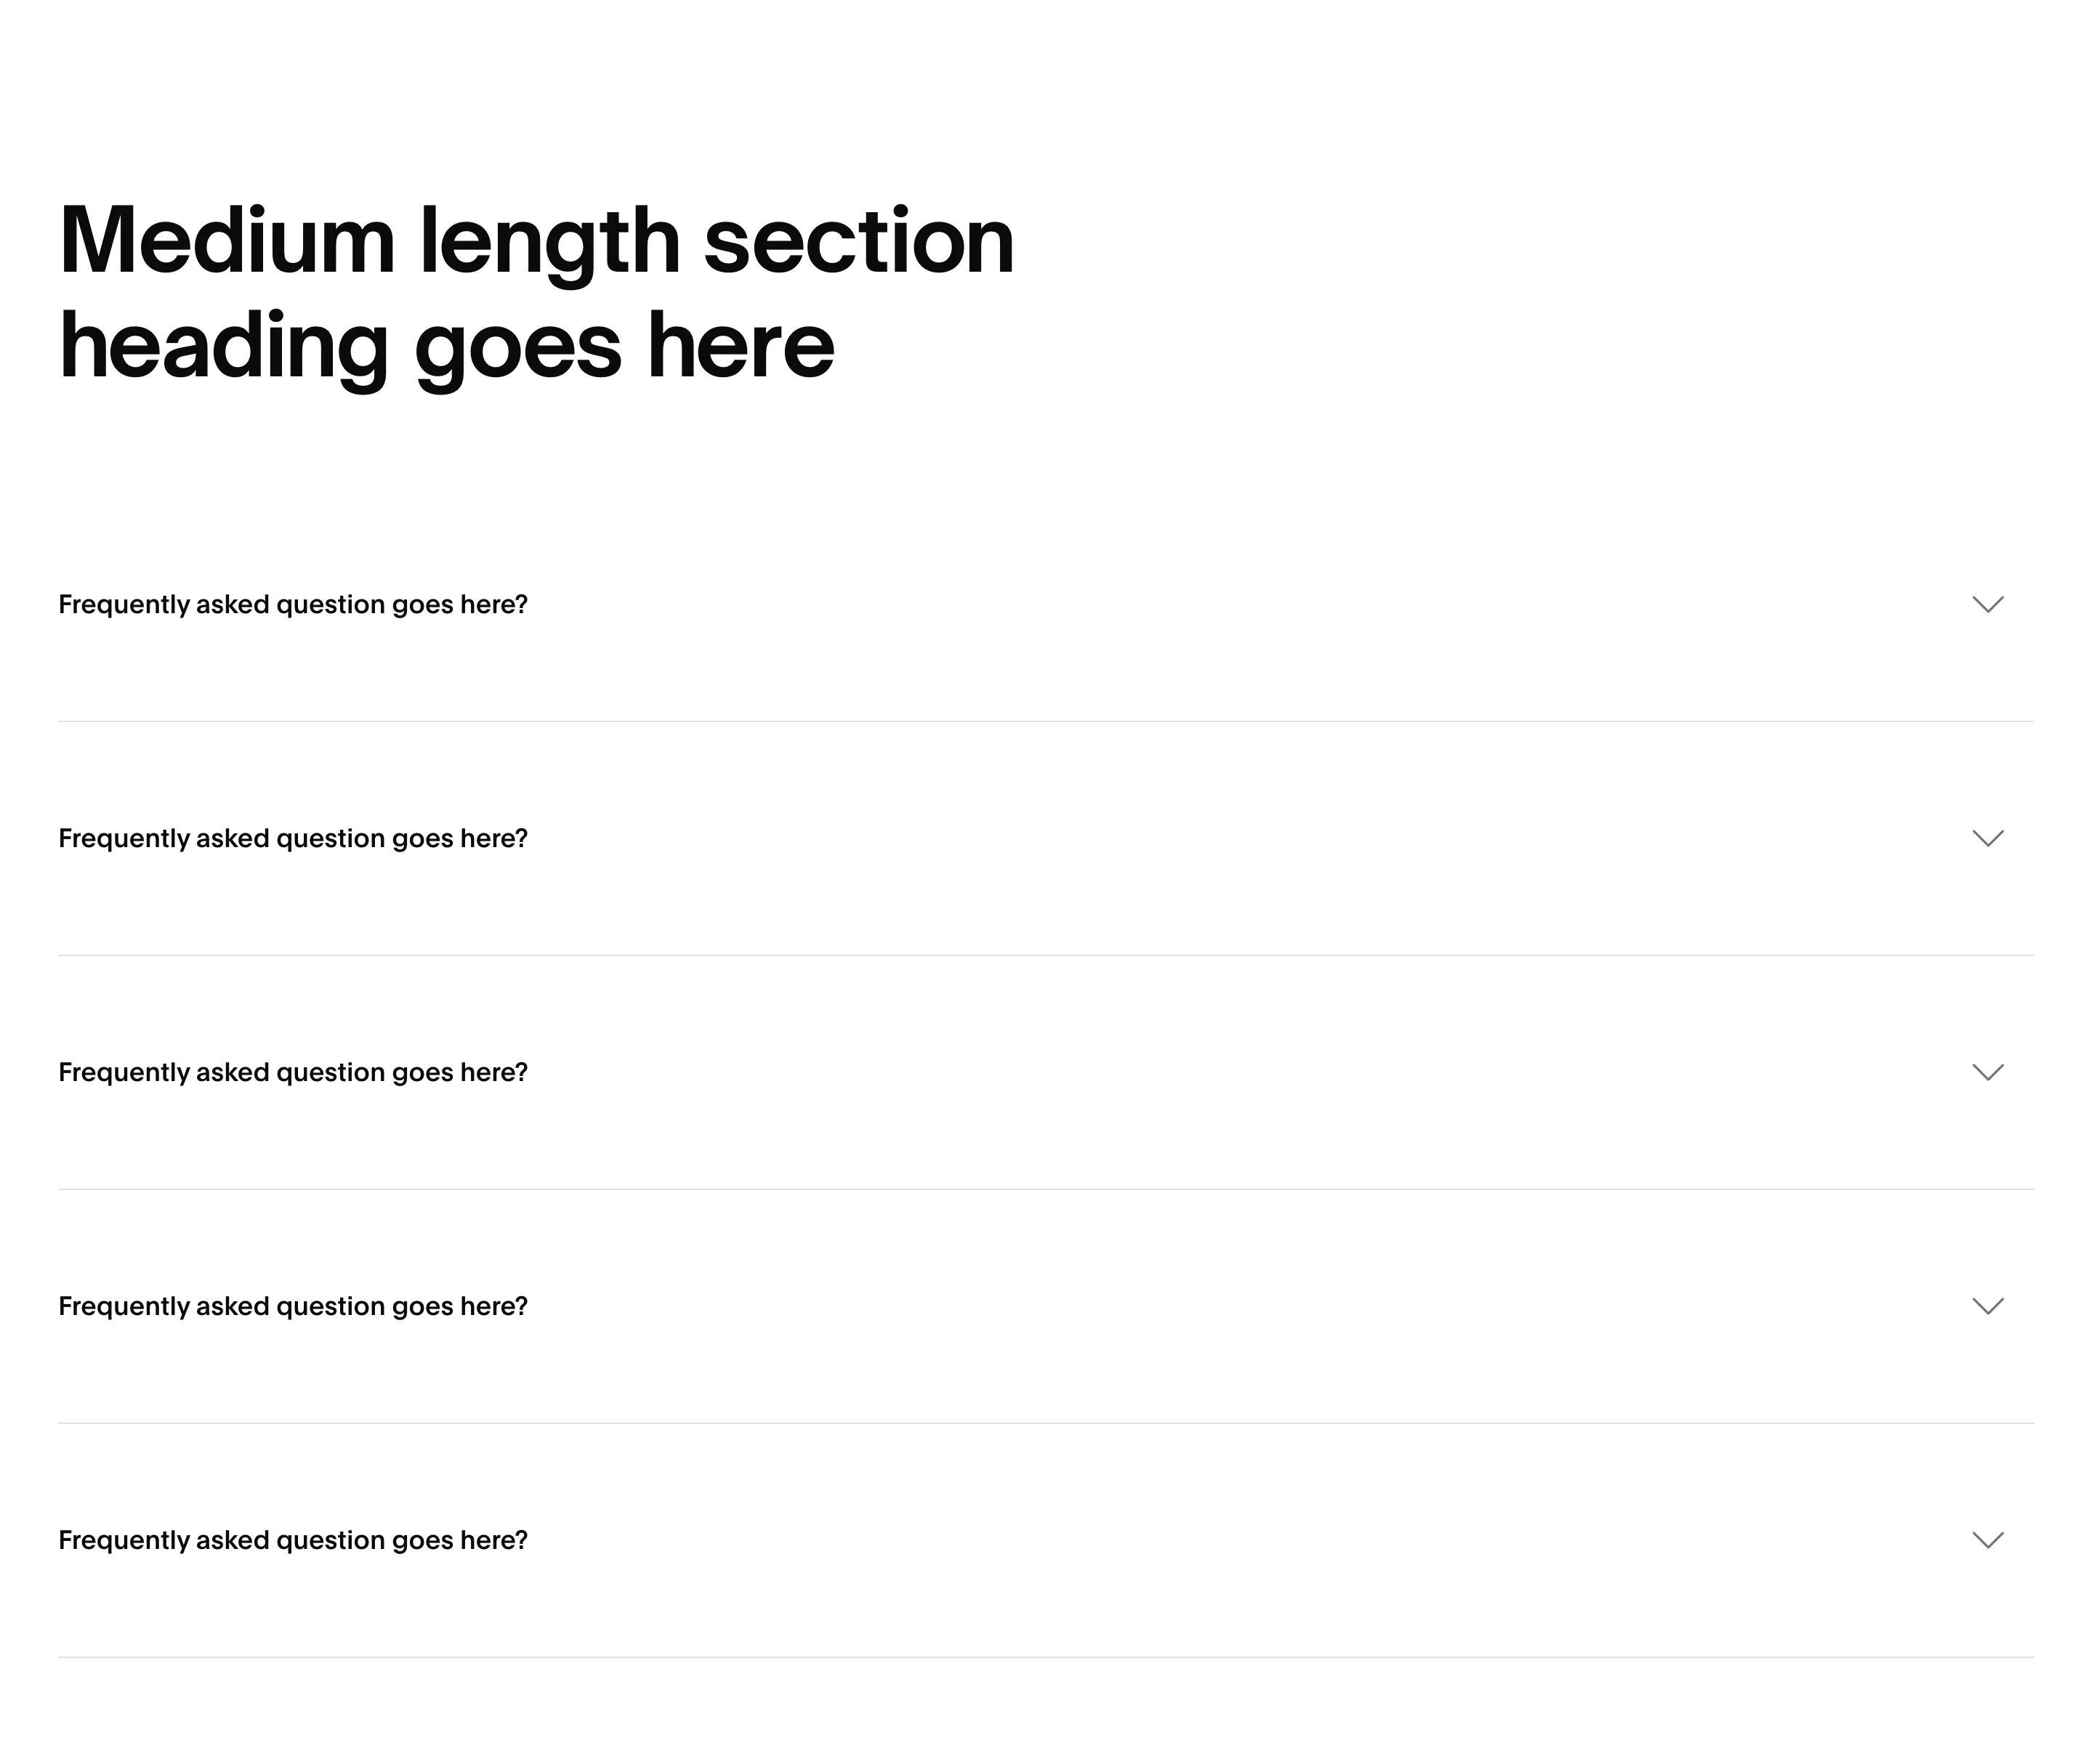
Task: Click the fourth 'Frequently asked question' label
Action: click(293, 1307)
